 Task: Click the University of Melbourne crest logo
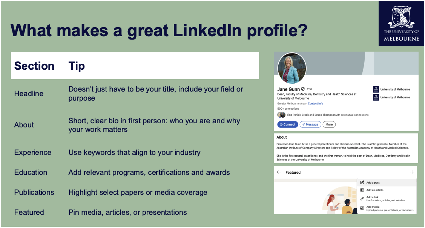[401, 23]
